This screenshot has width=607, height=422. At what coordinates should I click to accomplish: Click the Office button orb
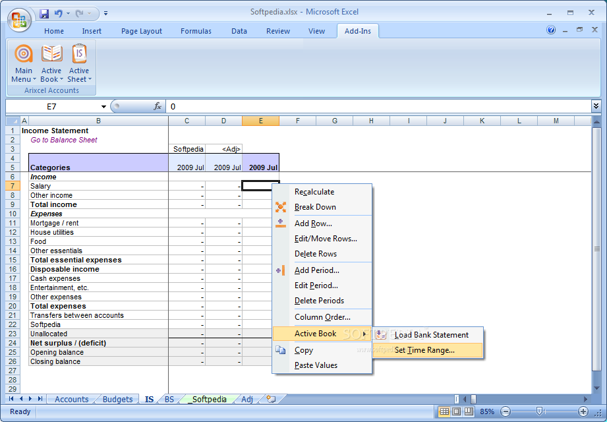(x=19, y=20)
